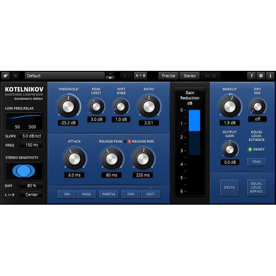Enable the INERTIA switch
276x276 pixels.
click(x=109, y=194)
